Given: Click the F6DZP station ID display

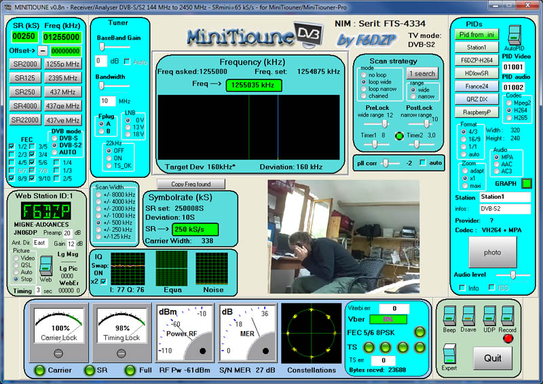Looking at the screenshot, I should (45, 210).
